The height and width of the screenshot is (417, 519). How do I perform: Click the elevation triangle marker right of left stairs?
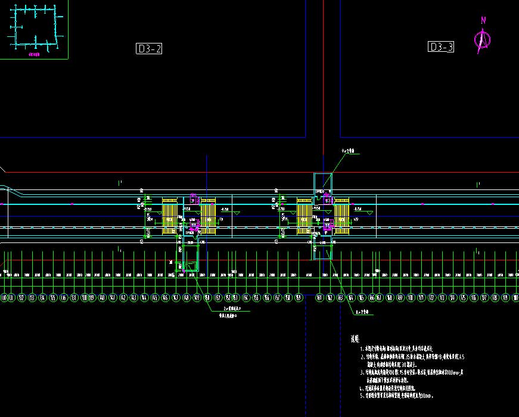coord(237,212)
